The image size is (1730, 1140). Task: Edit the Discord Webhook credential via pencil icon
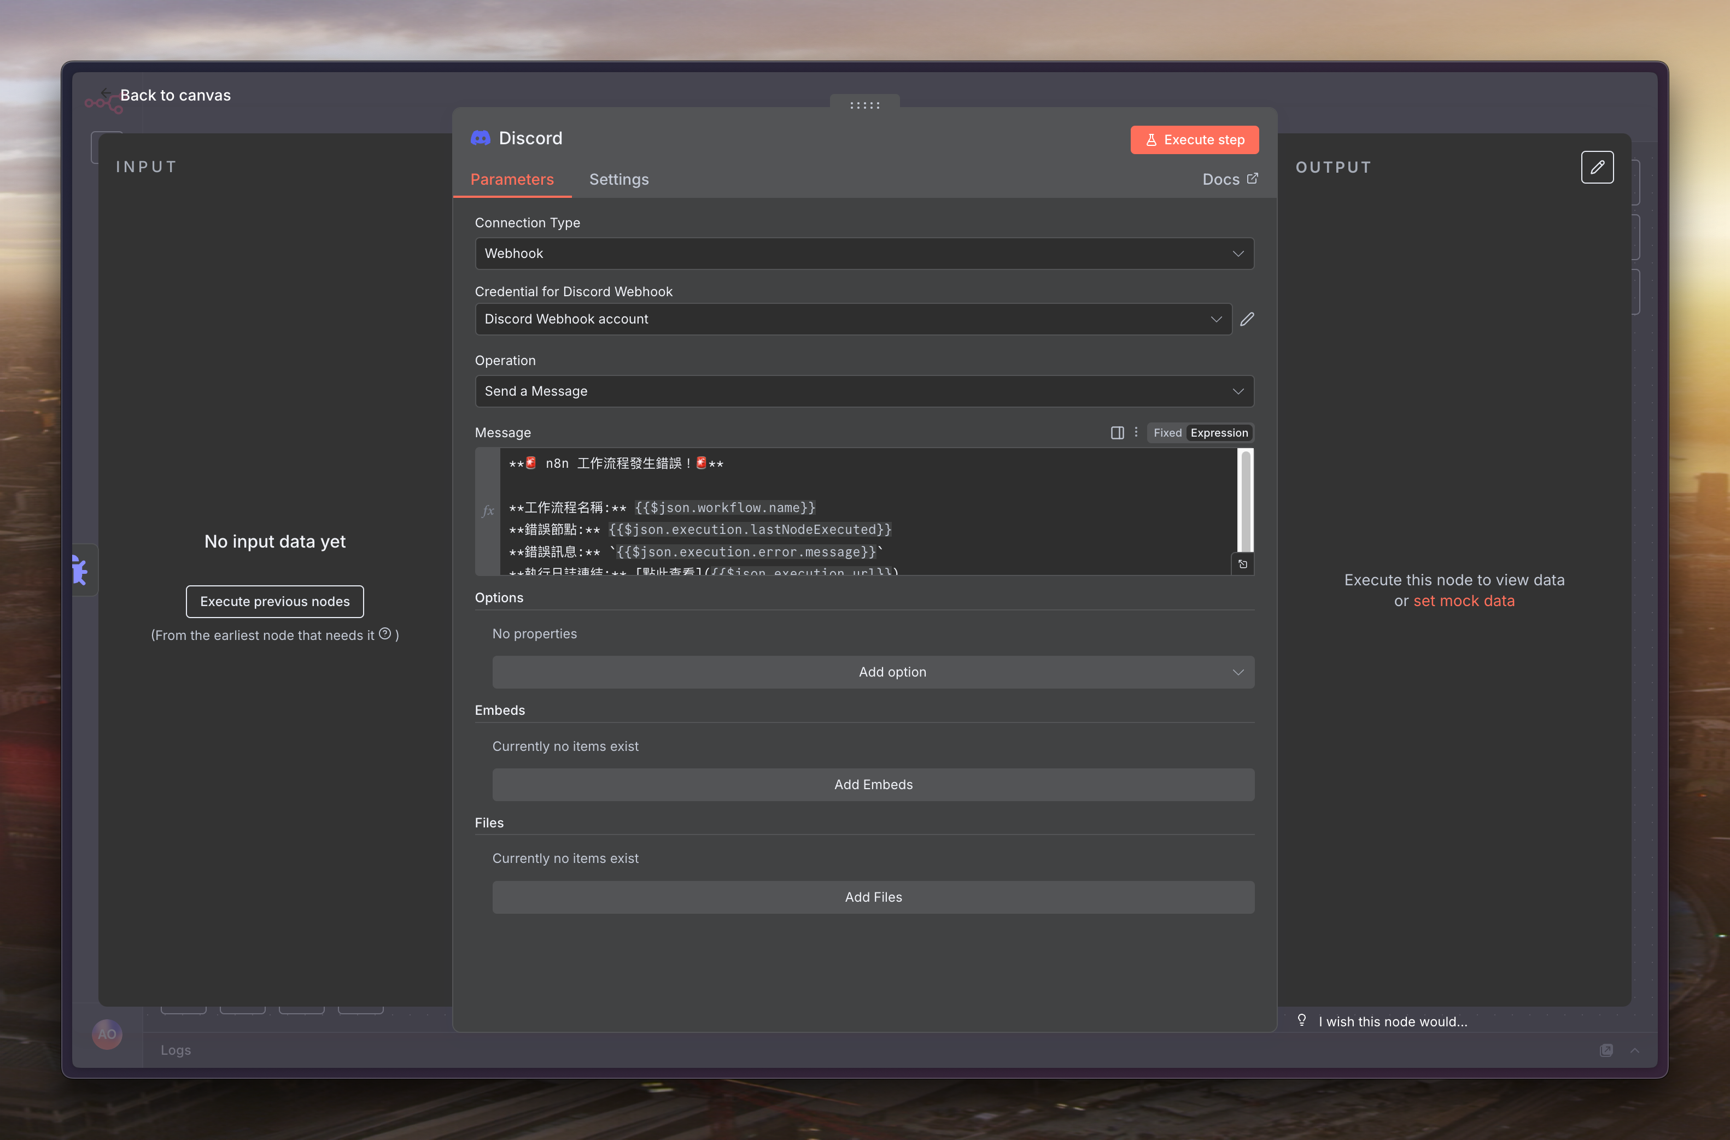[x=1247, y=319]
